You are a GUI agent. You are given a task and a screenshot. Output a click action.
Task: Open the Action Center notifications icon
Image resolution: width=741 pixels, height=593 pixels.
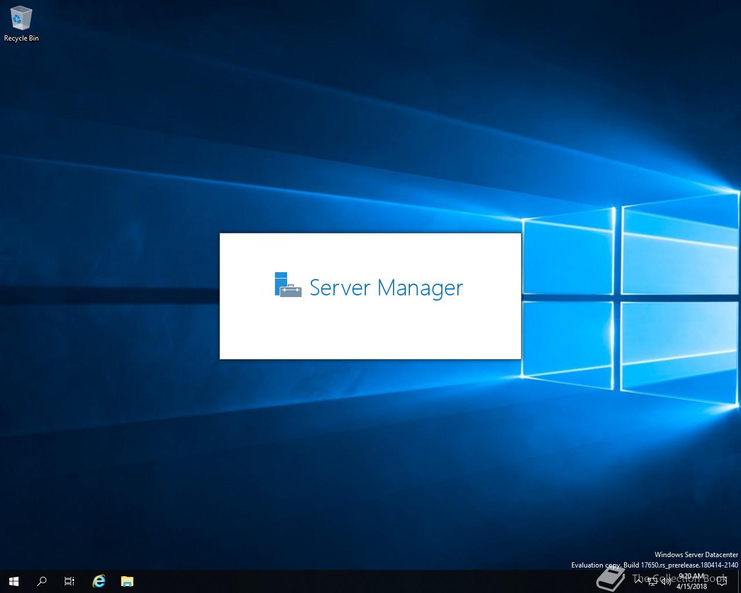coord(722,581)
